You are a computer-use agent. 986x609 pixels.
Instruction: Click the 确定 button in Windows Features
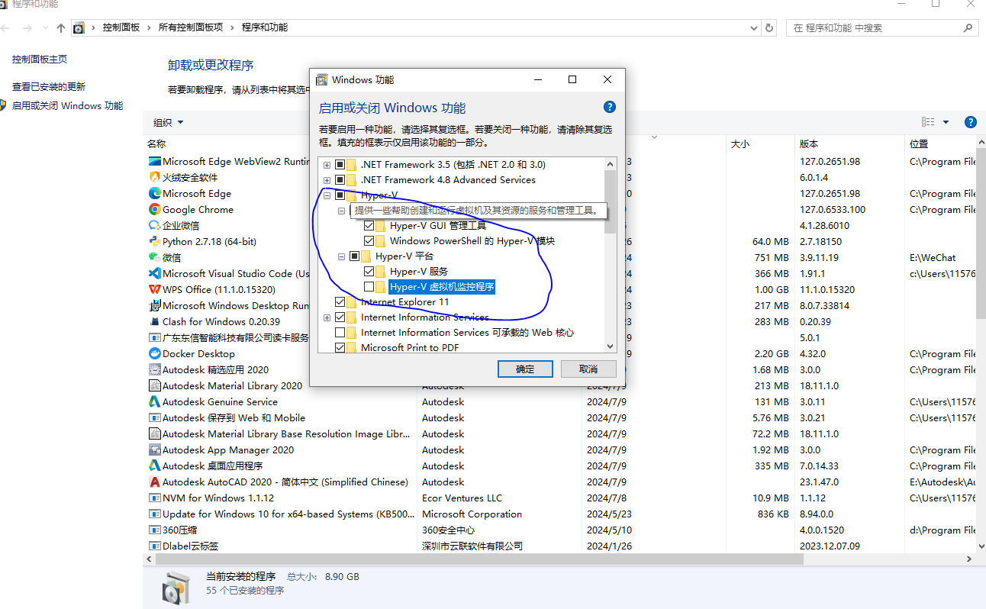pyautogui.click(x=525, y=369)
